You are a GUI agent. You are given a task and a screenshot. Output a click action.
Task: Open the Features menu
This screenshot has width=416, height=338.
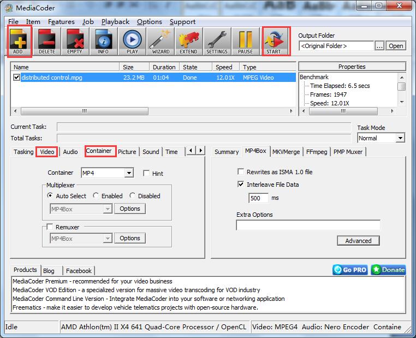61,22
